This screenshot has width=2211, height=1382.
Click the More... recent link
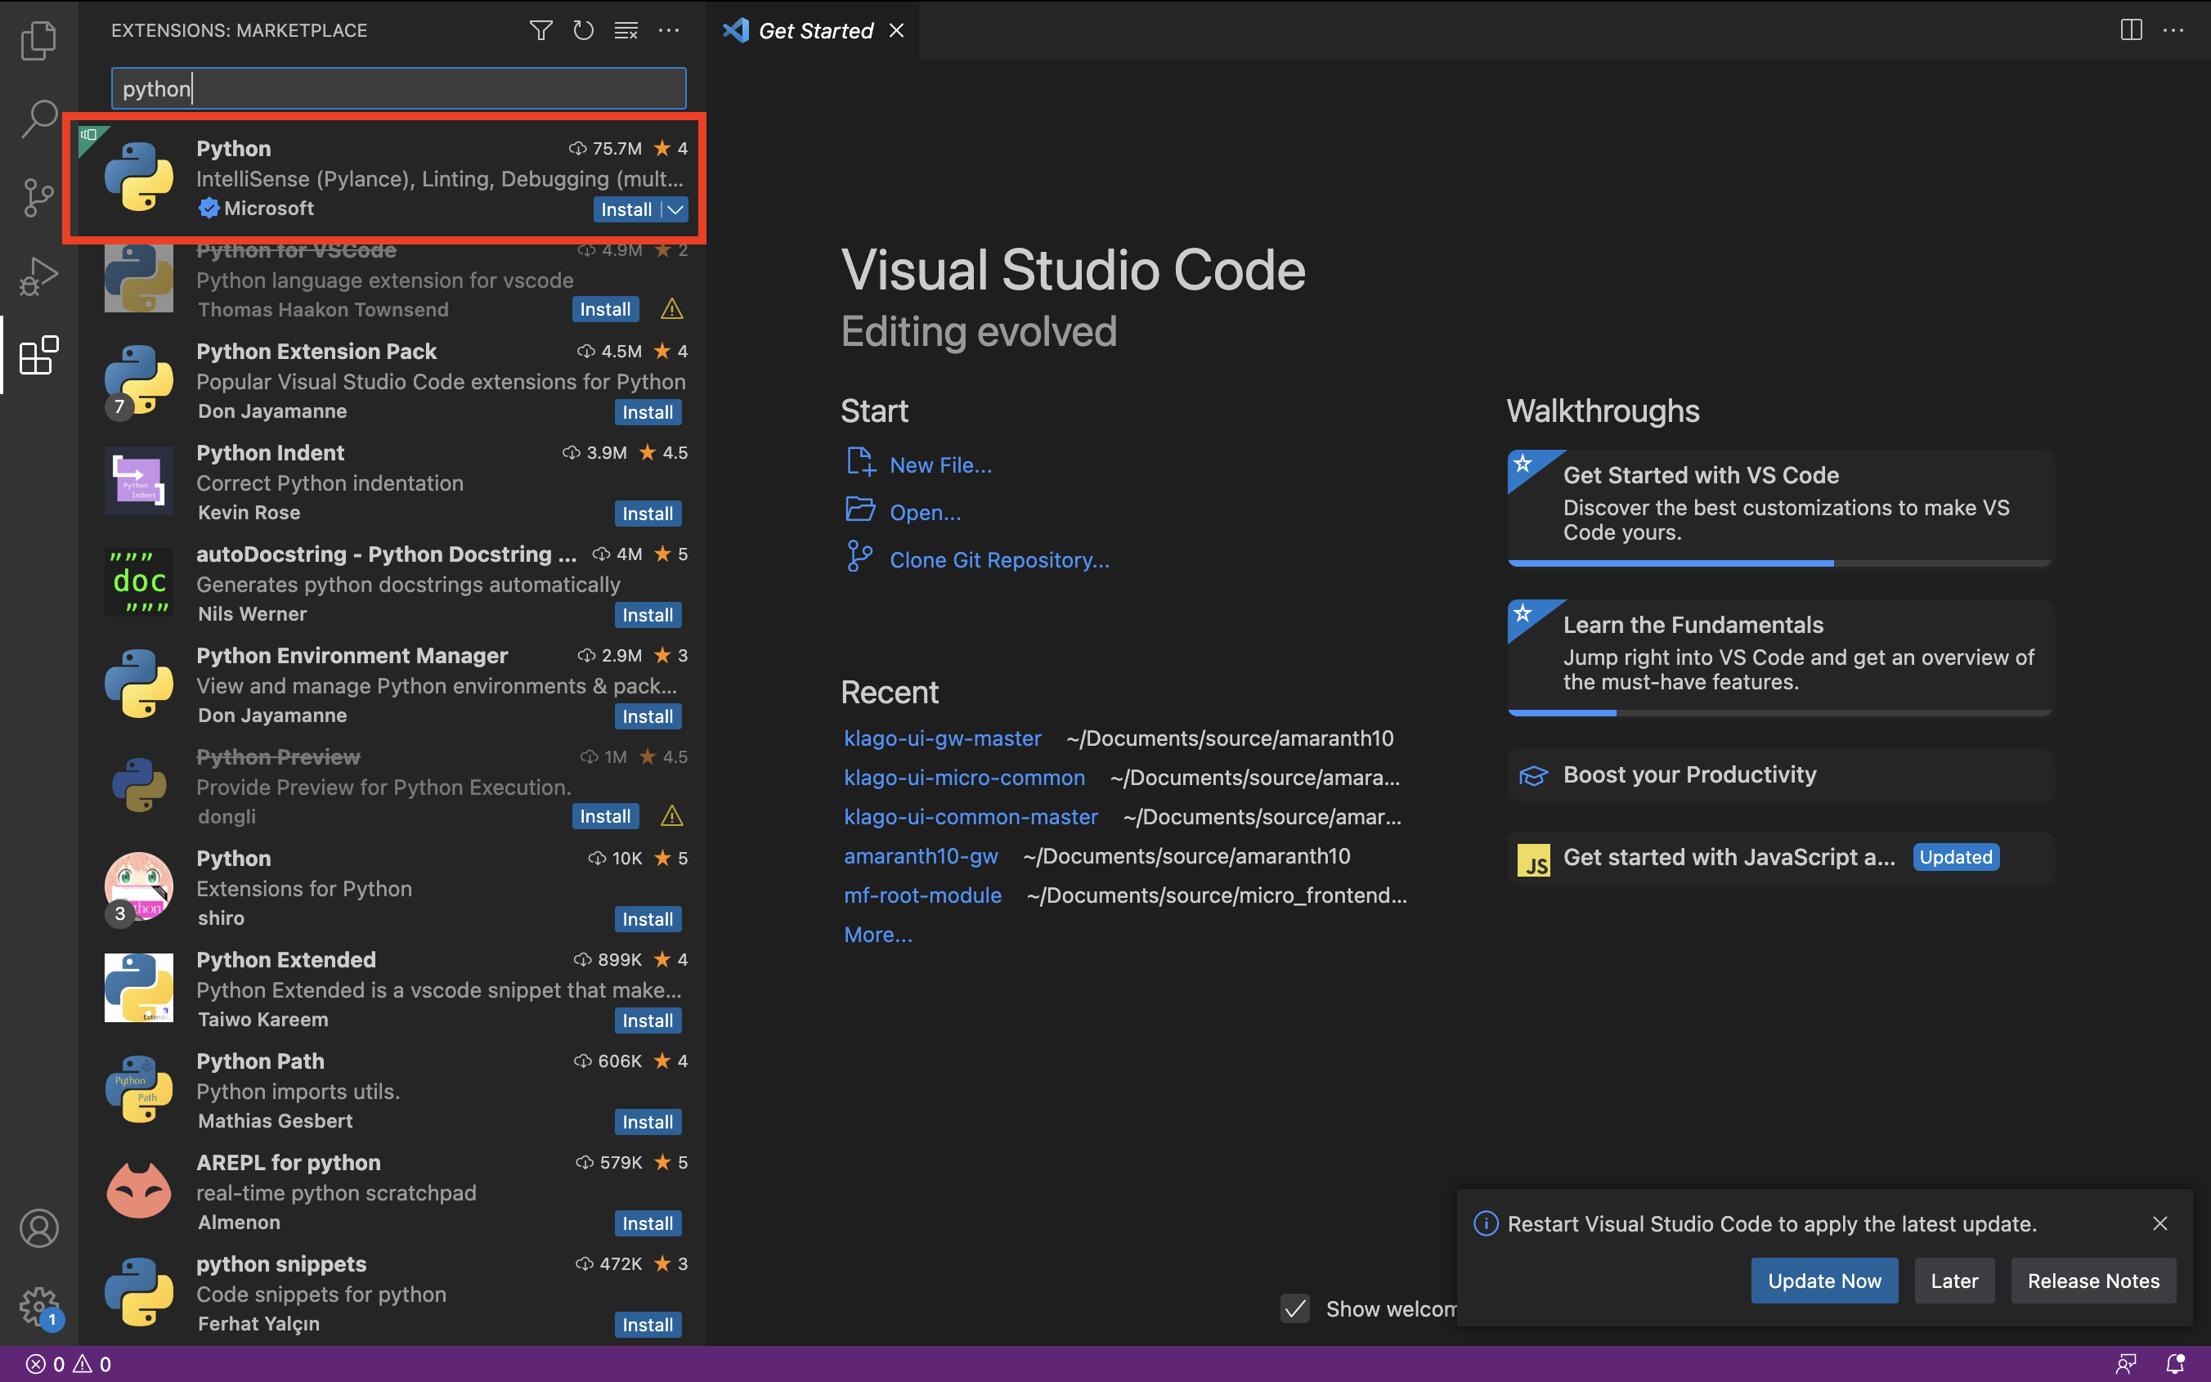[x=877, y=935]
